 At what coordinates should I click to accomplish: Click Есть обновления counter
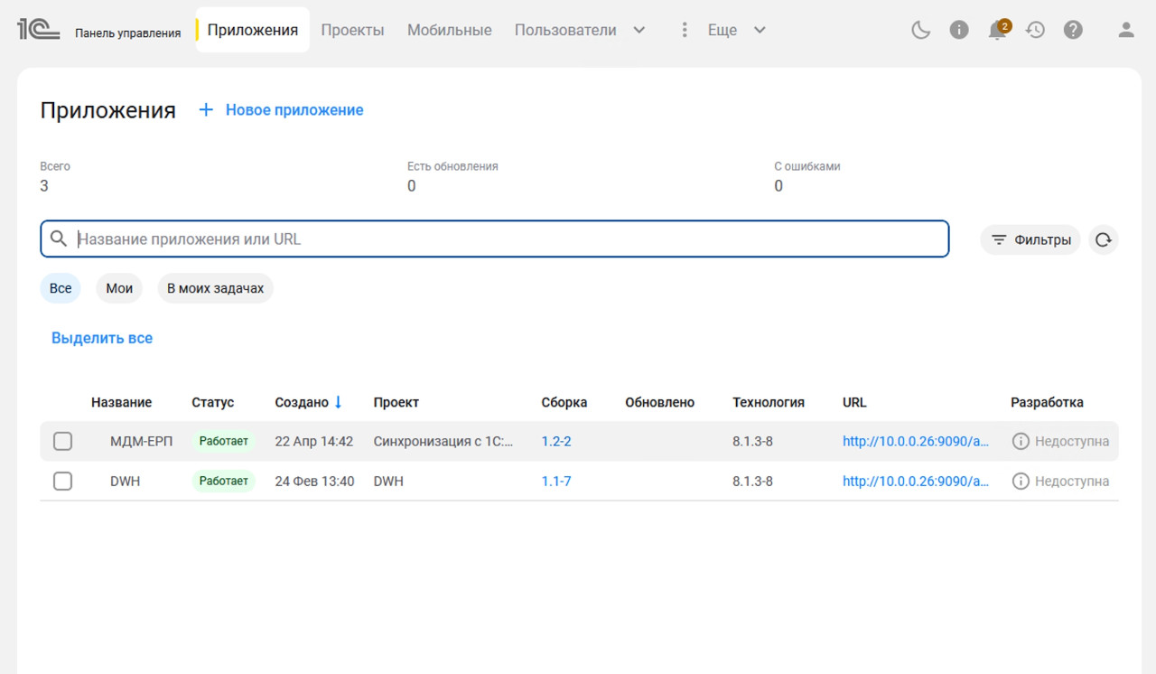[x=452, y=177]
